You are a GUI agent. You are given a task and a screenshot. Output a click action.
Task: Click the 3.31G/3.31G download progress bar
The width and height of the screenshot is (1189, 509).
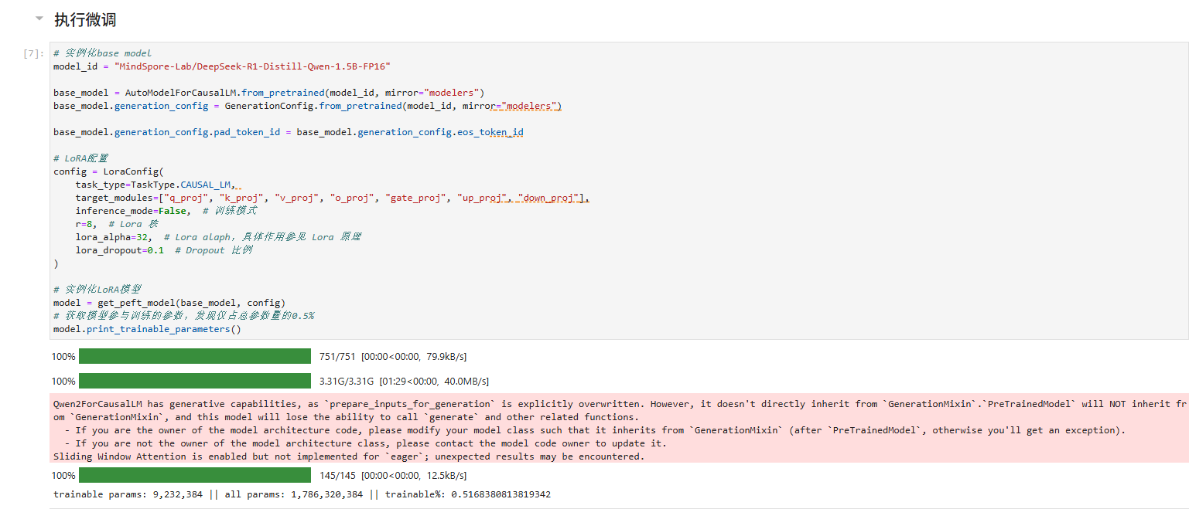click(x=194, y=381)
